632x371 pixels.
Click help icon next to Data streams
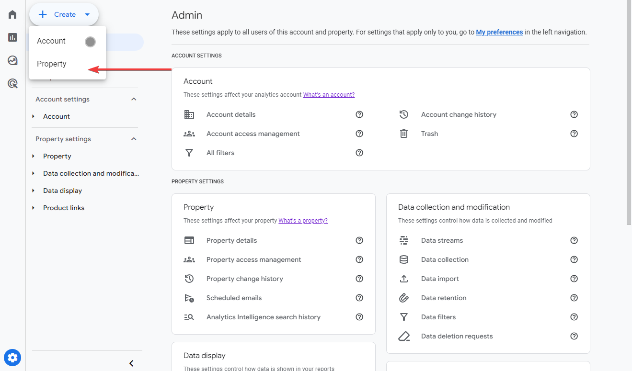574,240
